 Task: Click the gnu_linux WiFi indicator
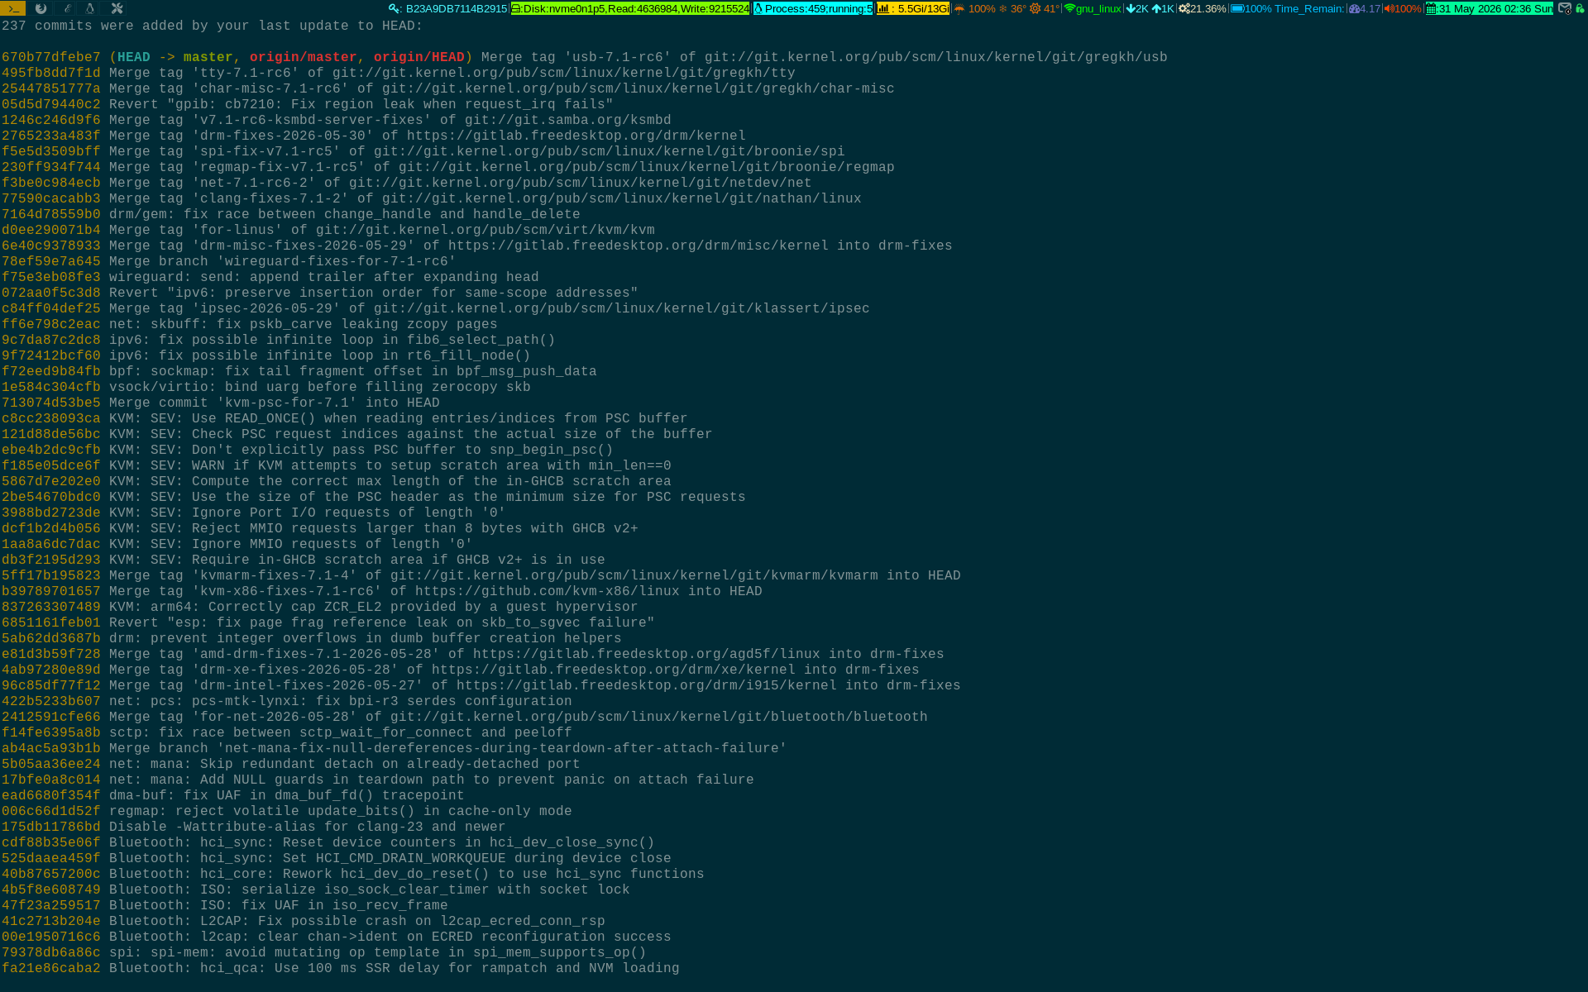coord(1093,8)
